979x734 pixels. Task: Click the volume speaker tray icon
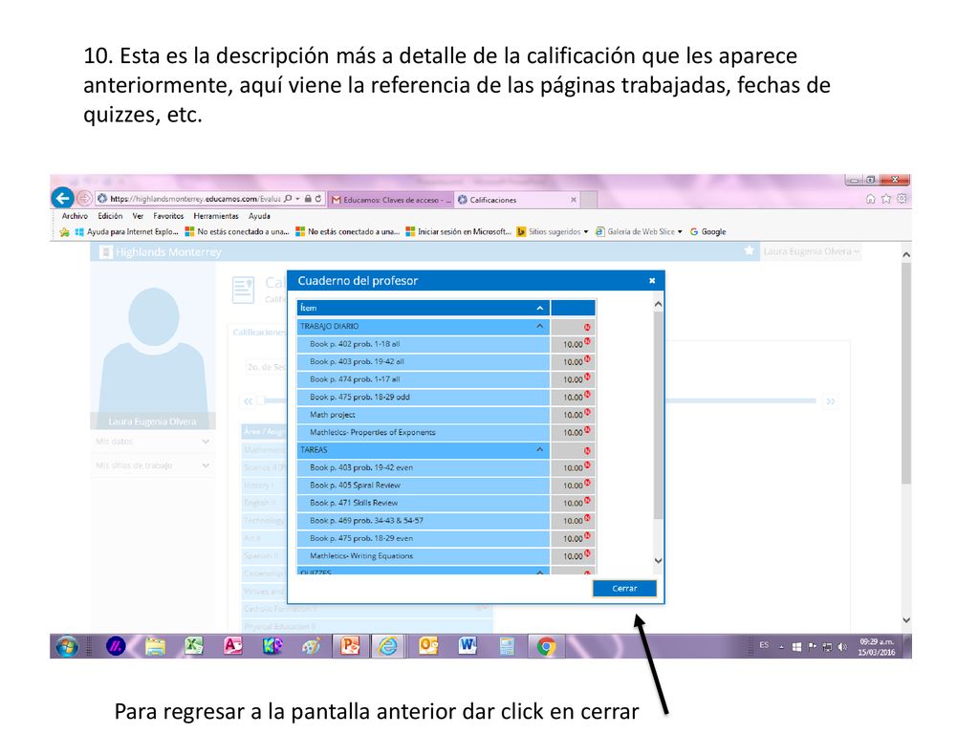(842, 647)
